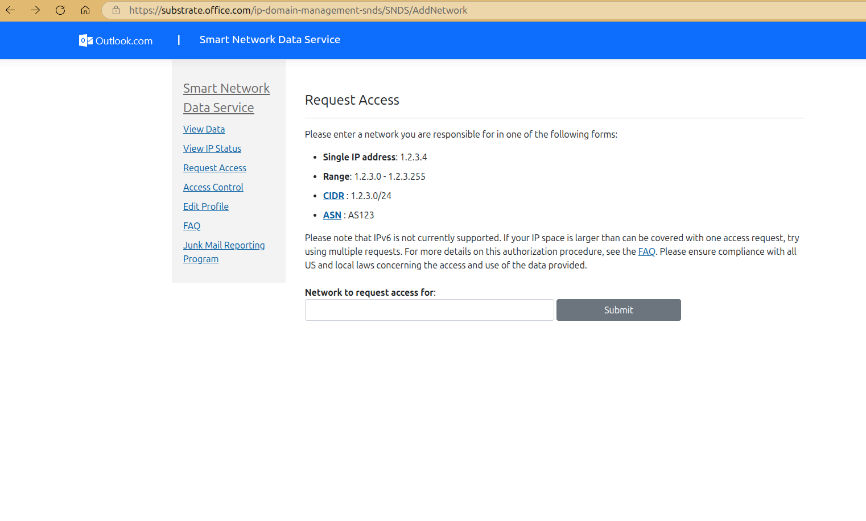Image resolution: width=866 pixels, height=521 pixels.
Task: Click the network to request access input field
Action: (430, 310)
